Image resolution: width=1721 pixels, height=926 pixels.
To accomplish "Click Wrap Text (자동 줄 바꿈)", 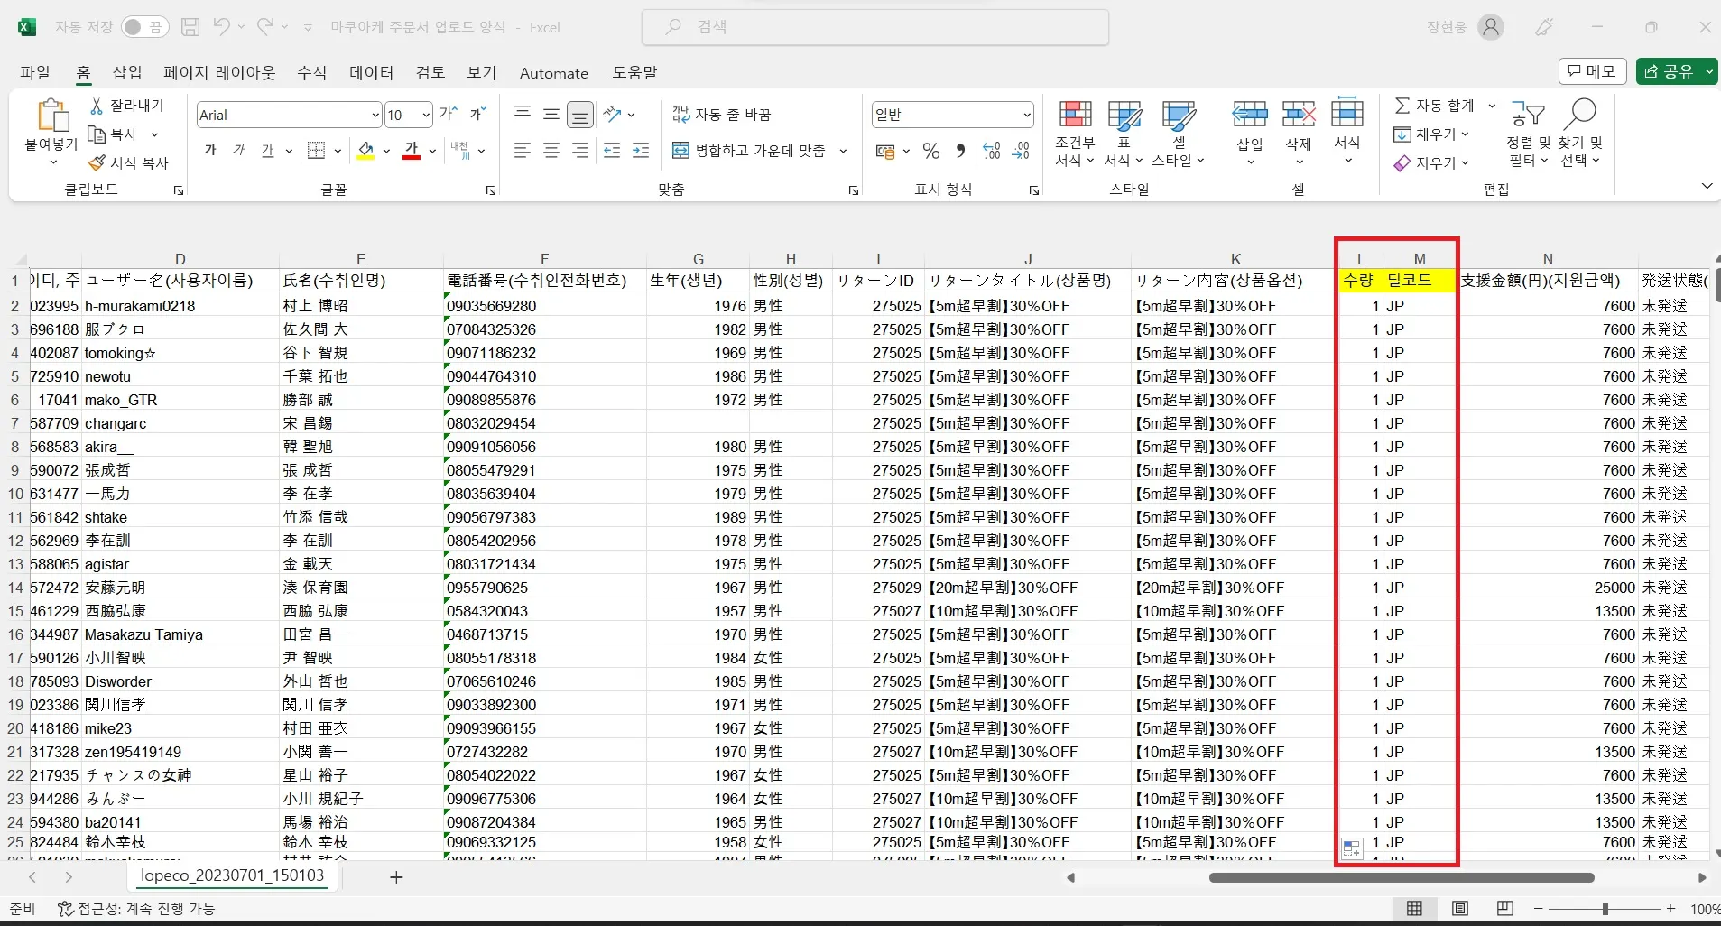I will tap(721, 115).
